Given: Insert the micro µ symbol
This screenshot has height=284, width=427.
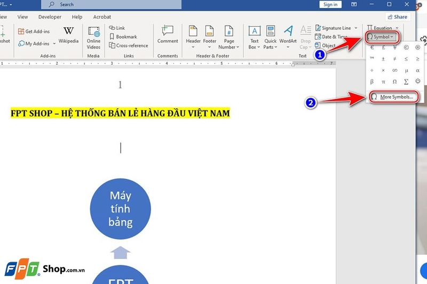Looking at the screenshot, I should (406, 70).
